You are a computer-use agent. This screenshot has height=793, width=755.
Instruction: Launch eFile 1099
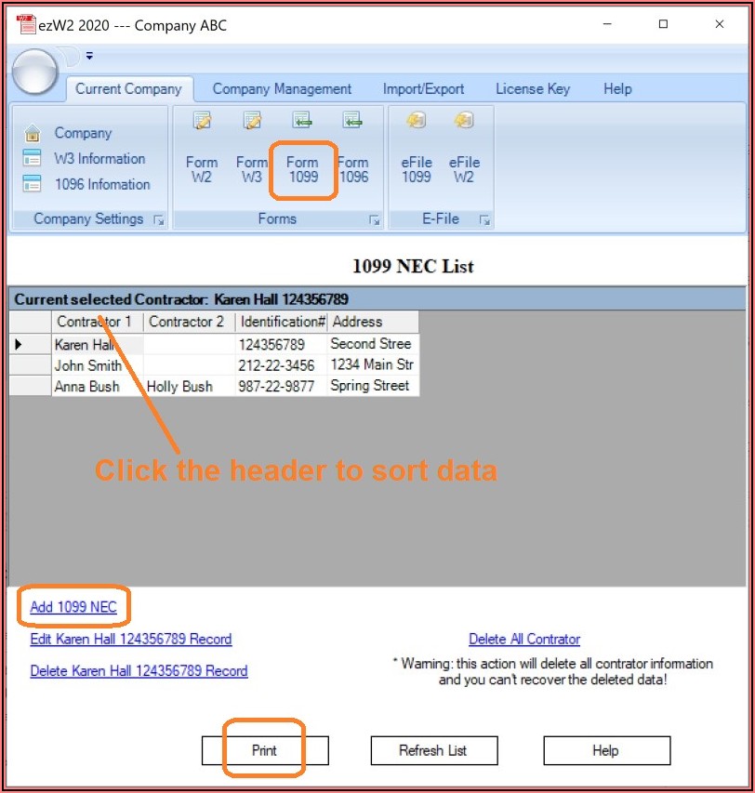(416, 150)
